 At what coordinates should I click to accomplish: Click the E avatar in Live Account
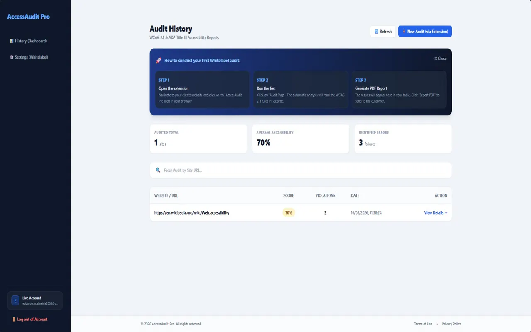[x=15, y=300]
